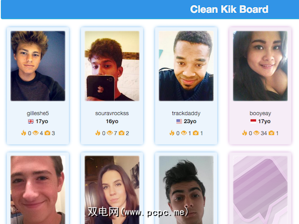299x224 pixels.
Task: Open gilleshe5's profile photo
Action: (x=38, y=66)
